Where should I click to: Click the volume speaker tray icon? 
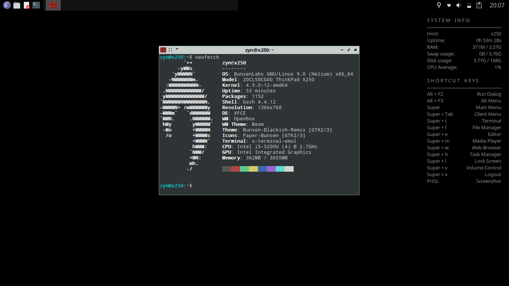(459, 5)
